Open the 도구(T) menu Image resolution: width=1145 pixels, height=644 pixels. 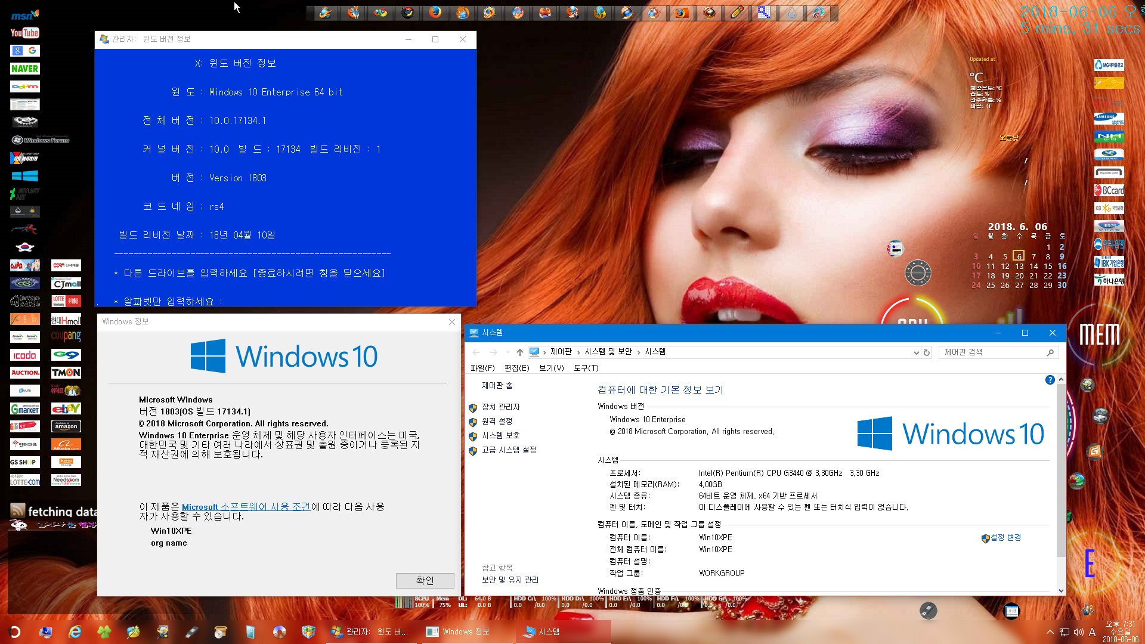click(x=586, y=368)
